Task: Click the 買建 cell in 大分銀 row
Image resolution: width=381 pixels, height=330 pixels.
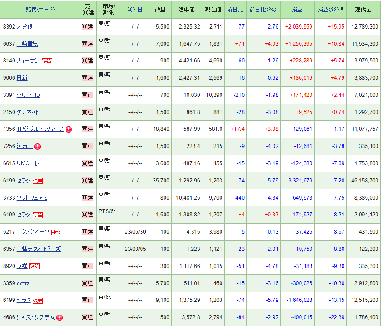Action: click(x=88, y=27)
